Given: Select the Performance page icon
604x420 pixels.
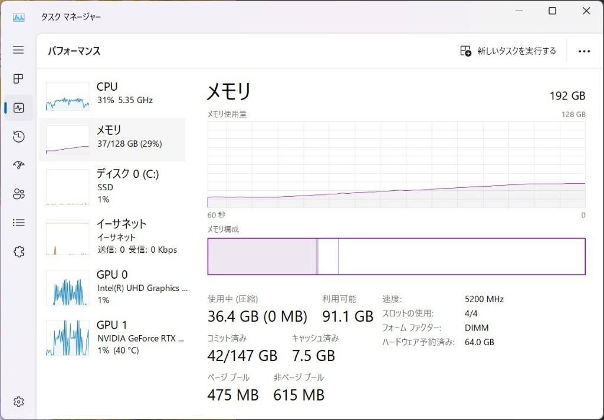Looking at the screenshot, I should tap(18, 108).
